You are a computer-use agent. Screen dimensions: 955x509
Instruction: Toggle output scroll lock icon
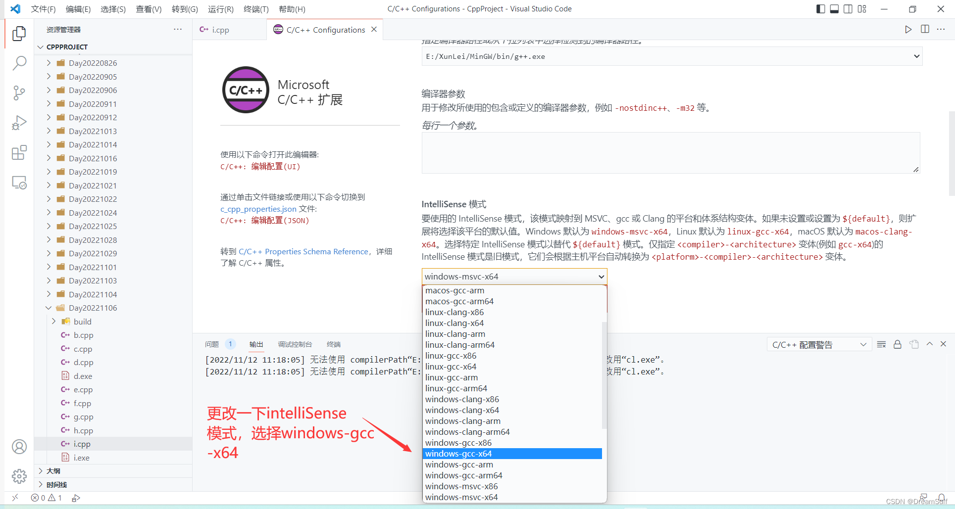coord(897,344)
